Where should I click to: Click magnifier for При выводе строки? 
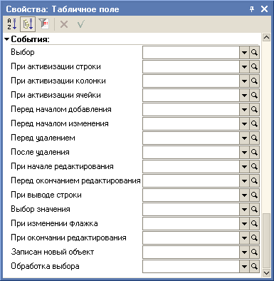[254, 195]
